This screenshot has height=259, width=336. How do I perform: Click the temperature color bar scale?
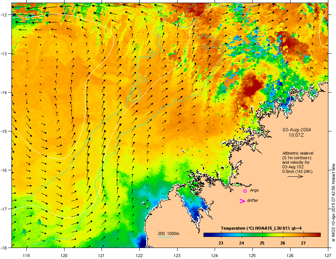pyautogui.click(x=262, y=235)
